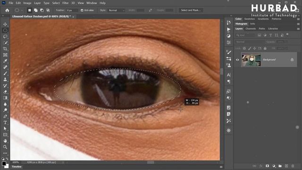Viewport: 302px width, 170px height.
Task: Open the File menu
Action: tap(11, 3)
